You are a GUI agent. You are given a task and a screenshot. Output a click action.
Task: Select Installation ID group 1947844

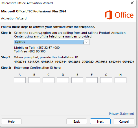point(61,62)
